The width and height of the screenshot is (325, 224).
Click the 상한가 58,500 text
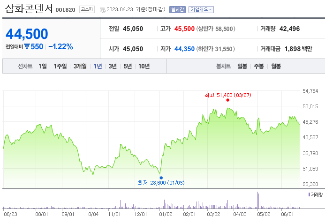[216, 29]
